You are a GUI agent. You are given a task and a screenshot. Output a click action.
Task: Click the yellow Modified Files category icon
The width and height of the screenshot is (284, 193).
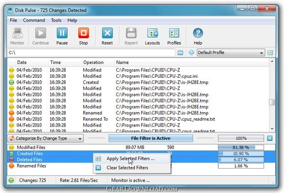coord(11,148)
